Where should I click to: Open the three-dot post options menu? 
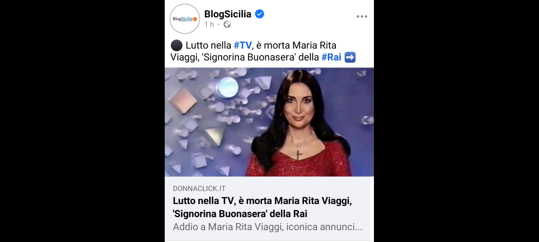point(362,16)
